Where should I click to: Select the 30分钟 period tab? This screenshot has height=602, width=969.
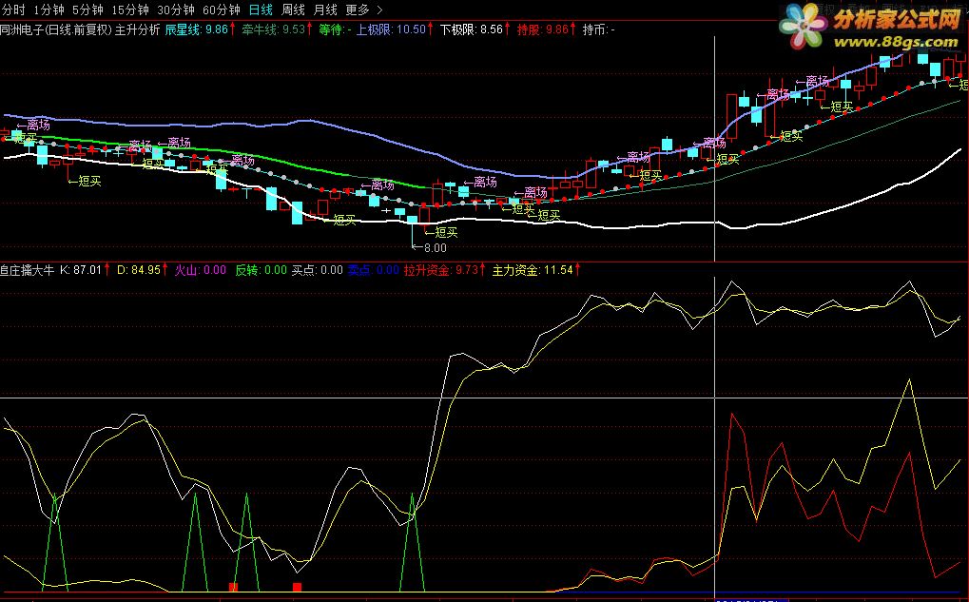point(176,10)
